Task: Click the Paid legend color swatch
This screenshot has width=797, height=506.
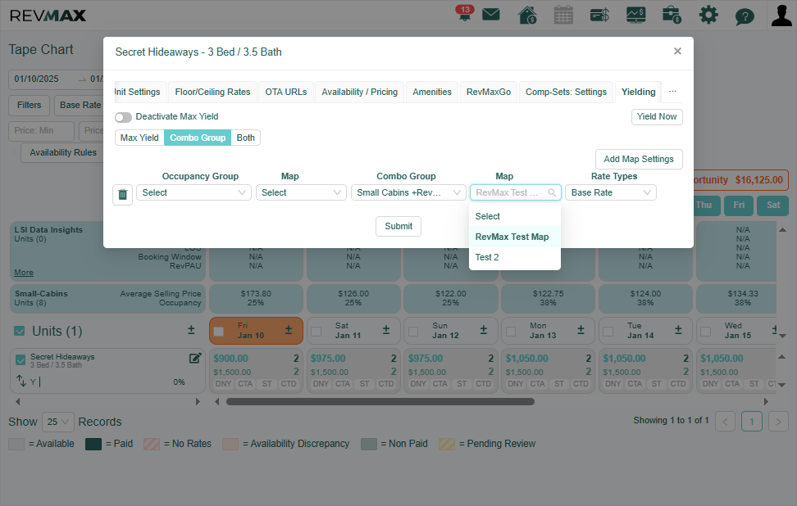Action: tap(93, 444)
